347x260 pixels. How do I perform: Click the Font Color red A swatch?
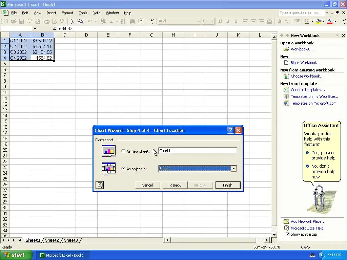pyautogui.click(x=330, y=21)
